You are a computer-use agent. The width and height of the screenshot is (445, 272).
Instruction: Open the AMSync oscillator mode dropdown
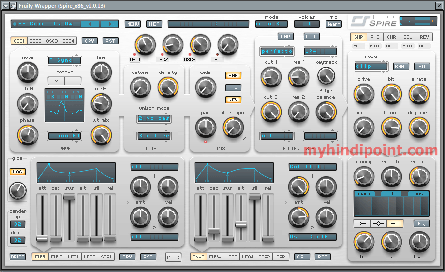click(x=64, y=60)
